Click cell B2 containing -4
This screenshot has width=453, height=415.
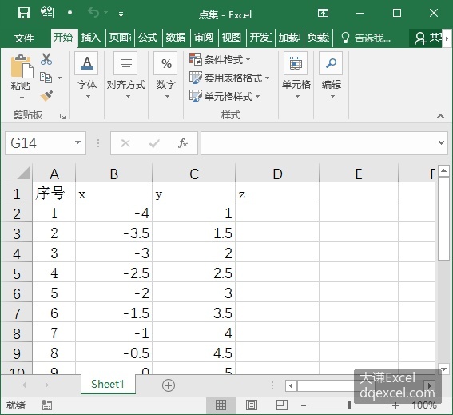tap(113, 213)
